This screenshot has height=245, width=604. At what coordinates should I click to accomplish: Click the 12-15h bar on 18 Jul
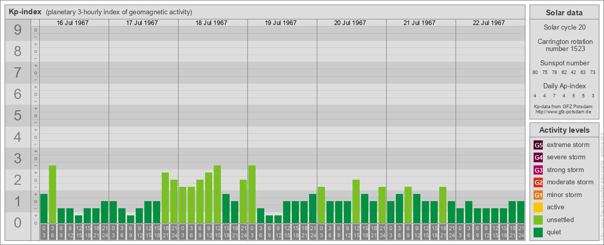click(217, 194)
